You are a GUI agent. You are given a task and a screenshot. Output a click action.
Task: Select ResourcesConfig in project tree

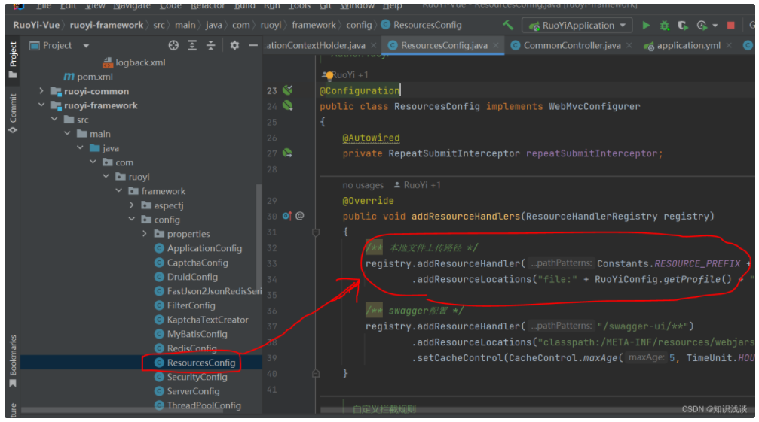[x=194, y=363]
